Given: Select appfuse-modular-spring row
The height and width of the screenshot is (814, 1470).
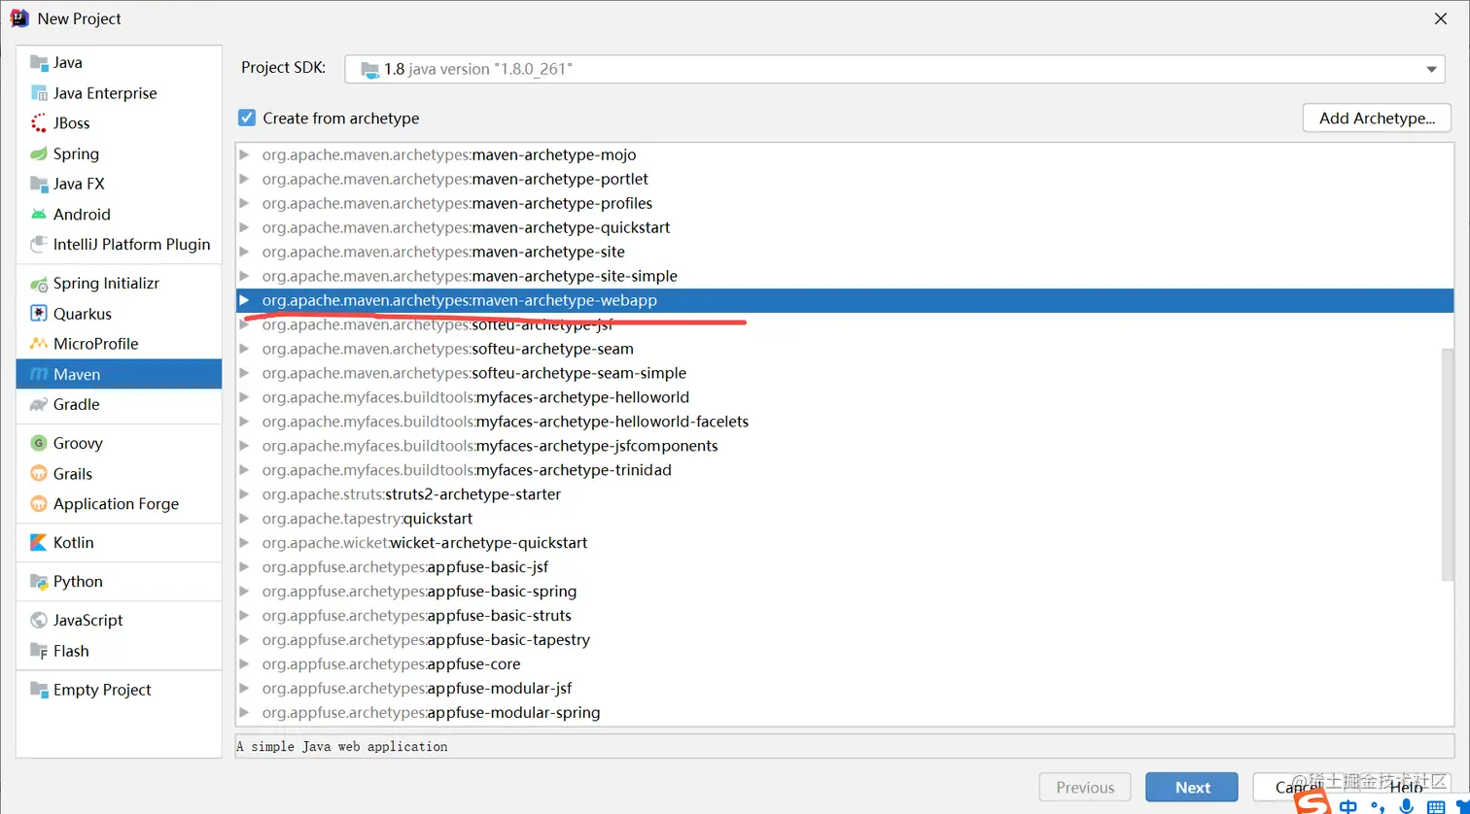Looking at the screenshot, I should coord(845,713).
